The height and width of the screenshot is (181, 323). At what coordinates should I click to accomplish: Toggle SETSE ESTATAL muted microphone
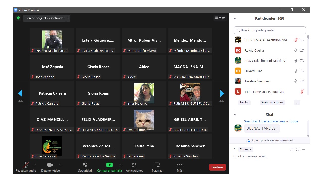pyautogui.click(x=296, y=40)
